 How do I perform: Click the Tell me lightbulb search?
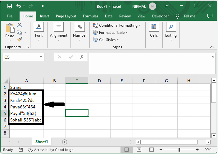[185, 16]
